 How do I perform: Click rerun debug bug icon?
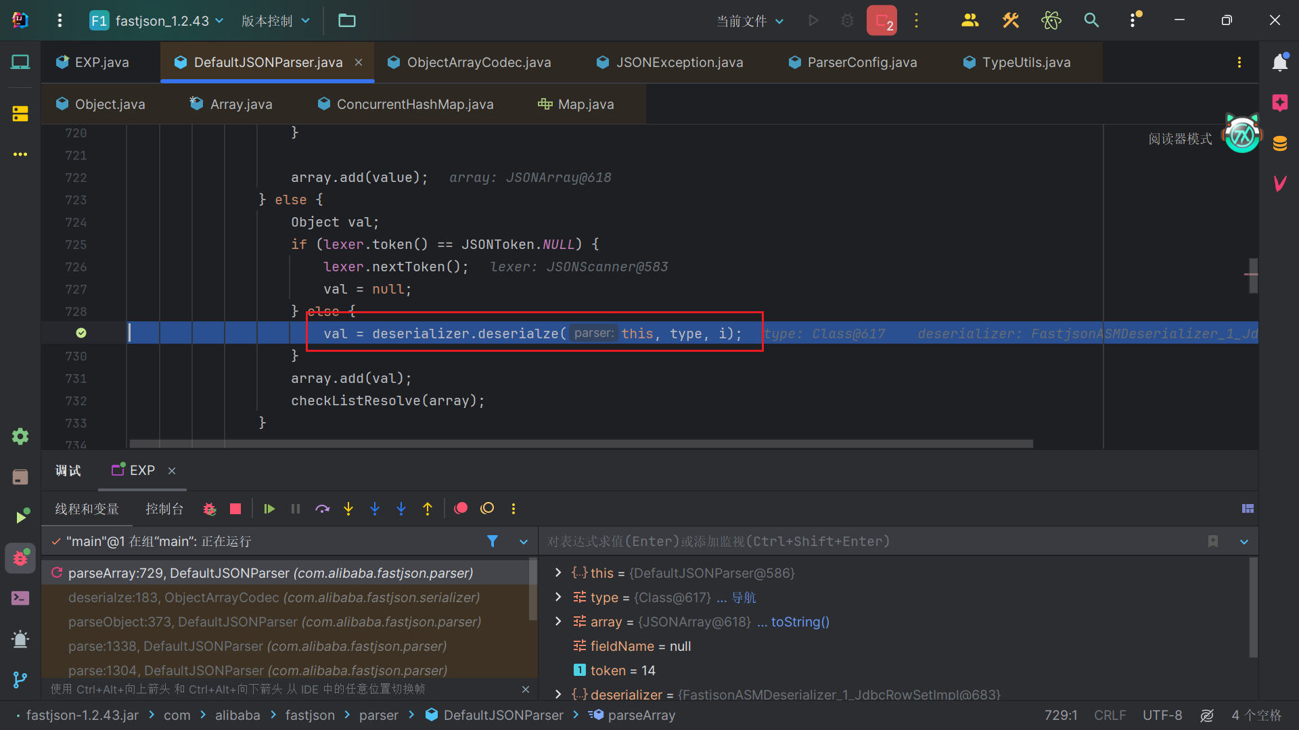[x=210, y=509]
